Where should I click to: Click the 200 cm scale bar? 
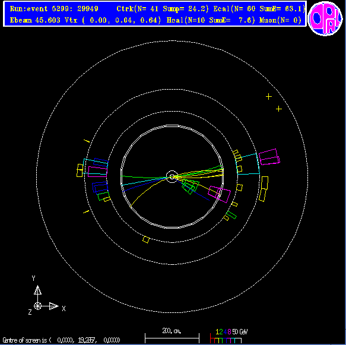172,336
